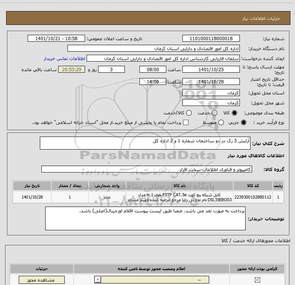Click the تاریخ نیاز column header

coord(32,186)
